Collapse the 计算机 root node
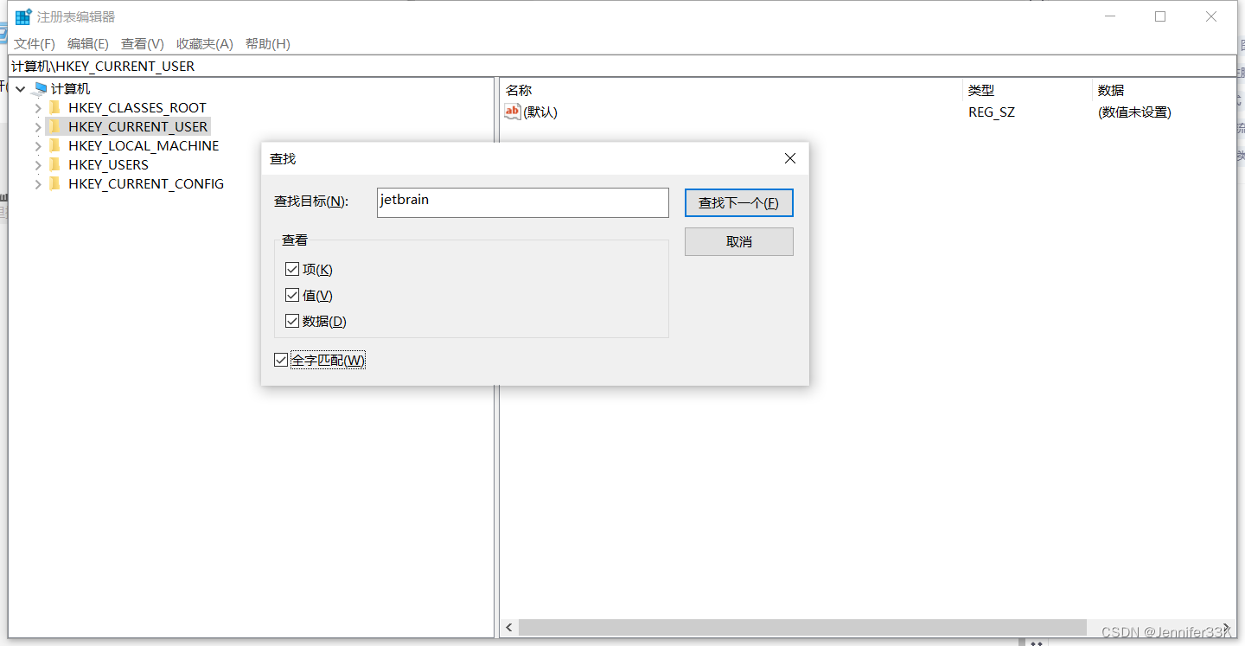This screenshot has height=646, width=1245. (20, 88)
